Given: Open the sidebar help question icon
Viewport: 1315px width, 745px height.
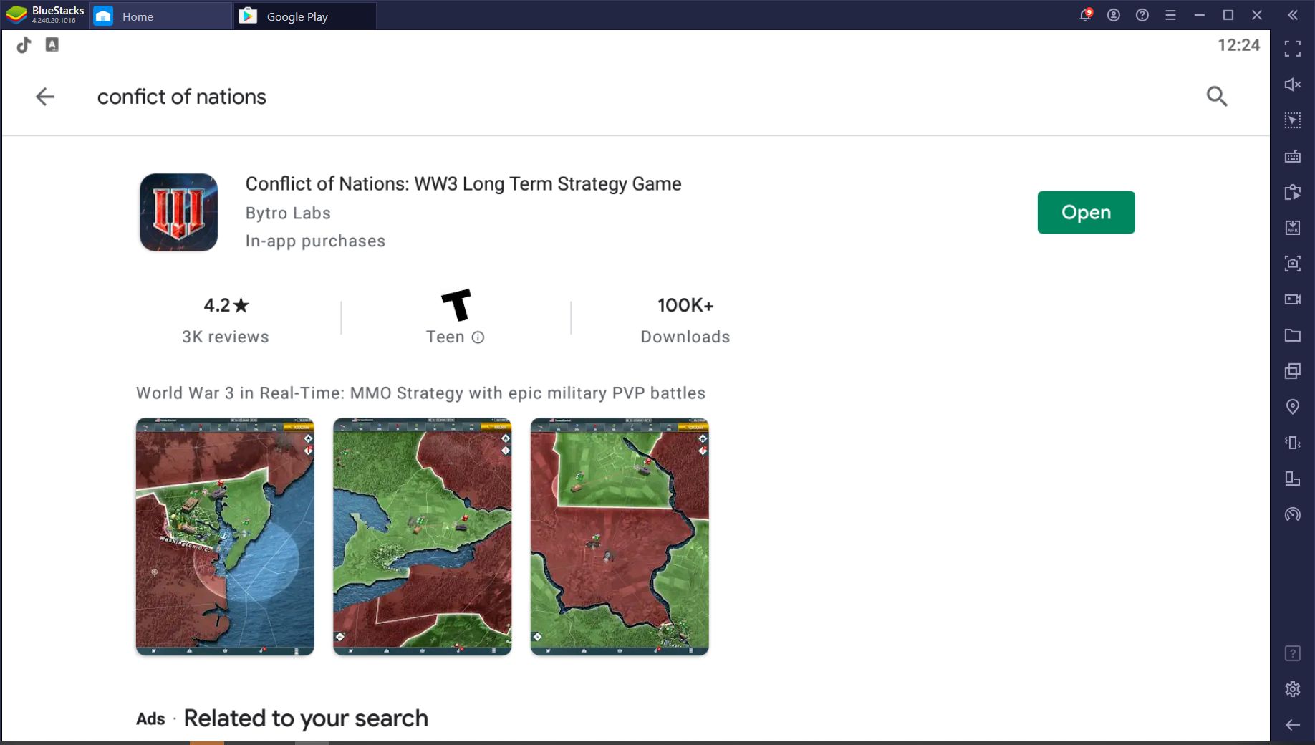Looking at the screenshot, I should (1293, 653).
